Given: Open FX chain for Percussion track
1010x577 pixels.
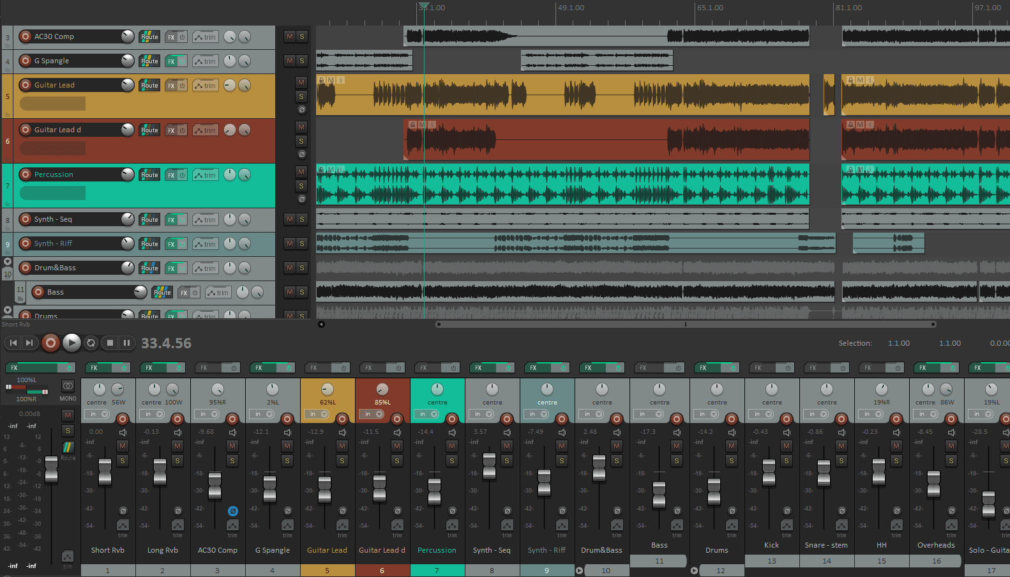Looking at the screenshot, I should (171, 175).
